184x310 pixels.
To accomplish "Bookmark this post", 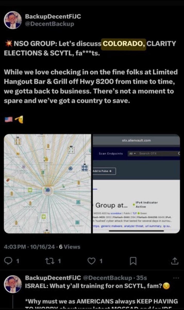I will click(x=133, y=261).
